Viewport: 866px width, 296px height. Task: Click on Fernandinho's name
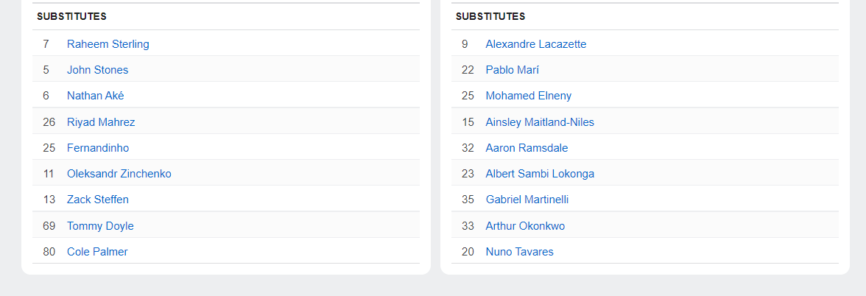98,148
